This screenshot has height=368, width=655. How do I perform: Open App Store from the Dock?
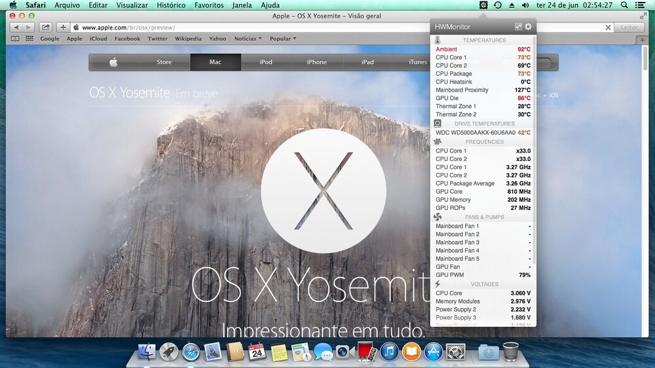[434, 352]
